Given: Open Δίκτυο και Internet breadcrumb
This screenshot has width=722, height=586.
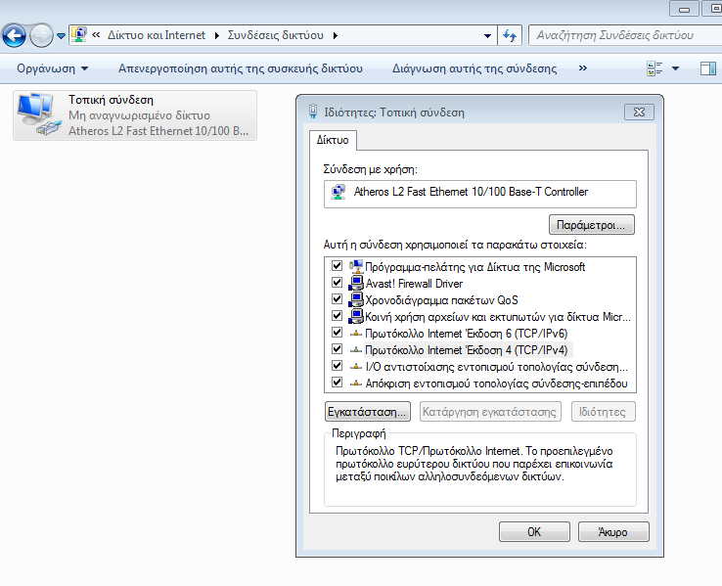Looking at the screenshot, I should (x=157, y=35).
